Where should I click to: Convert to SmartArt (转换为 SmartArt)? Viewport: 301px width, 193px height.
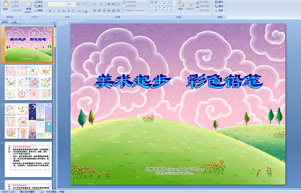point(135,10)
